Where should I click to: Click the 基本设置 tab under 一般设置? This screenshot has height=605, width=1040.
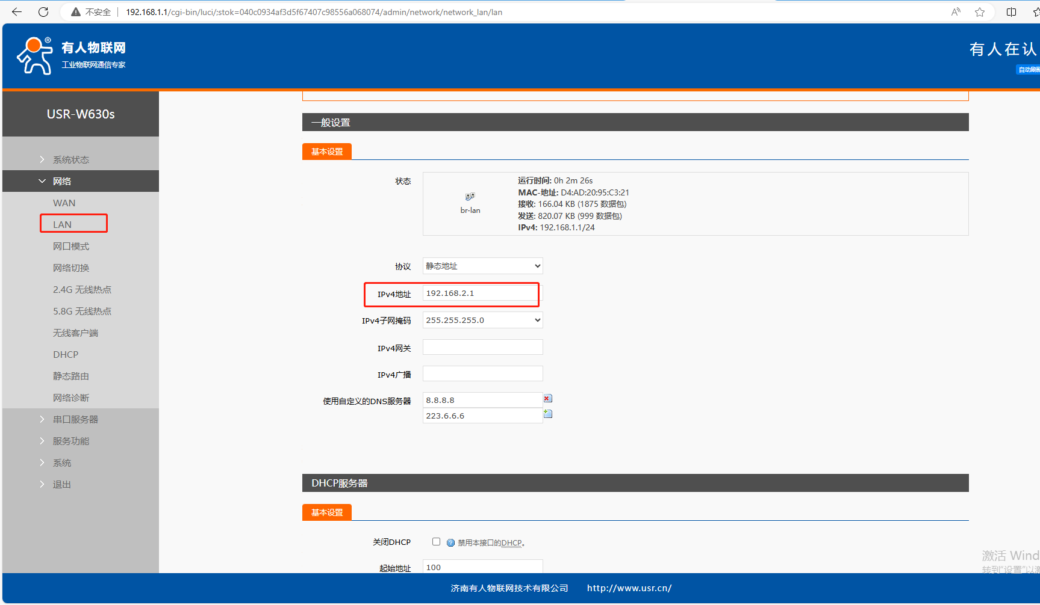click(x=327, y=152)
